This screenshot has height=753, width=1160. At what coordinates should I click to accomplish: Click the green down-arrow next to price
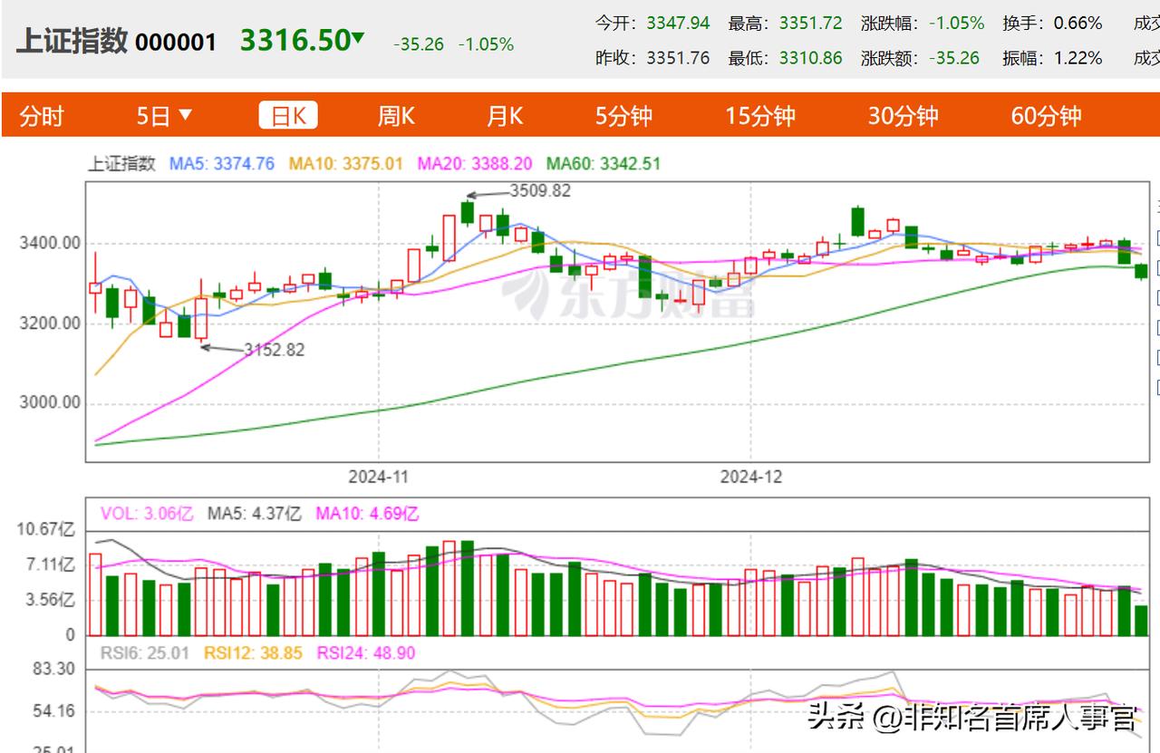coord(358,38)
